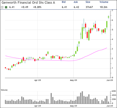Click the green color swatch next to 6.41

click(6, 7)
